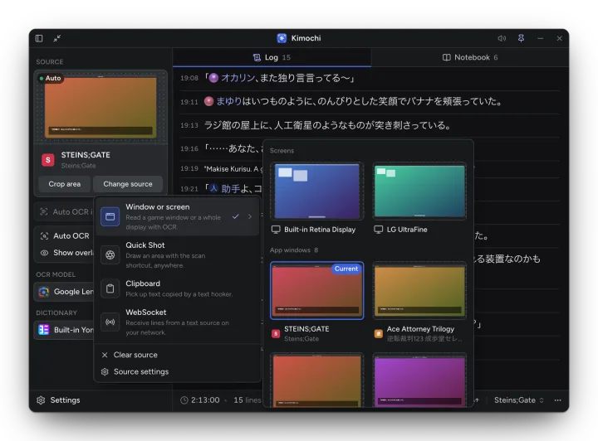The height and width of the screenshot is (441, 598).
Task: Click the window icon beside Window or screen
Action: 110,216
